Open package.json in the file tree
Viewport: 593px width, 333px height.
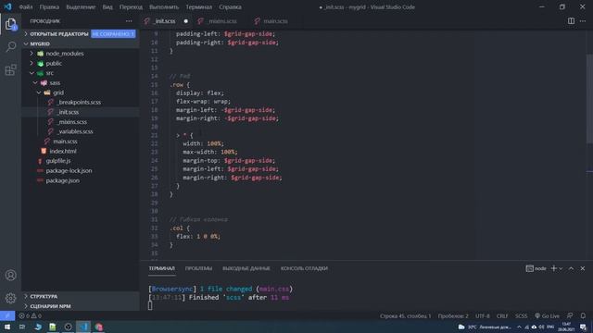pyautogui.click(x=81, y=180)
